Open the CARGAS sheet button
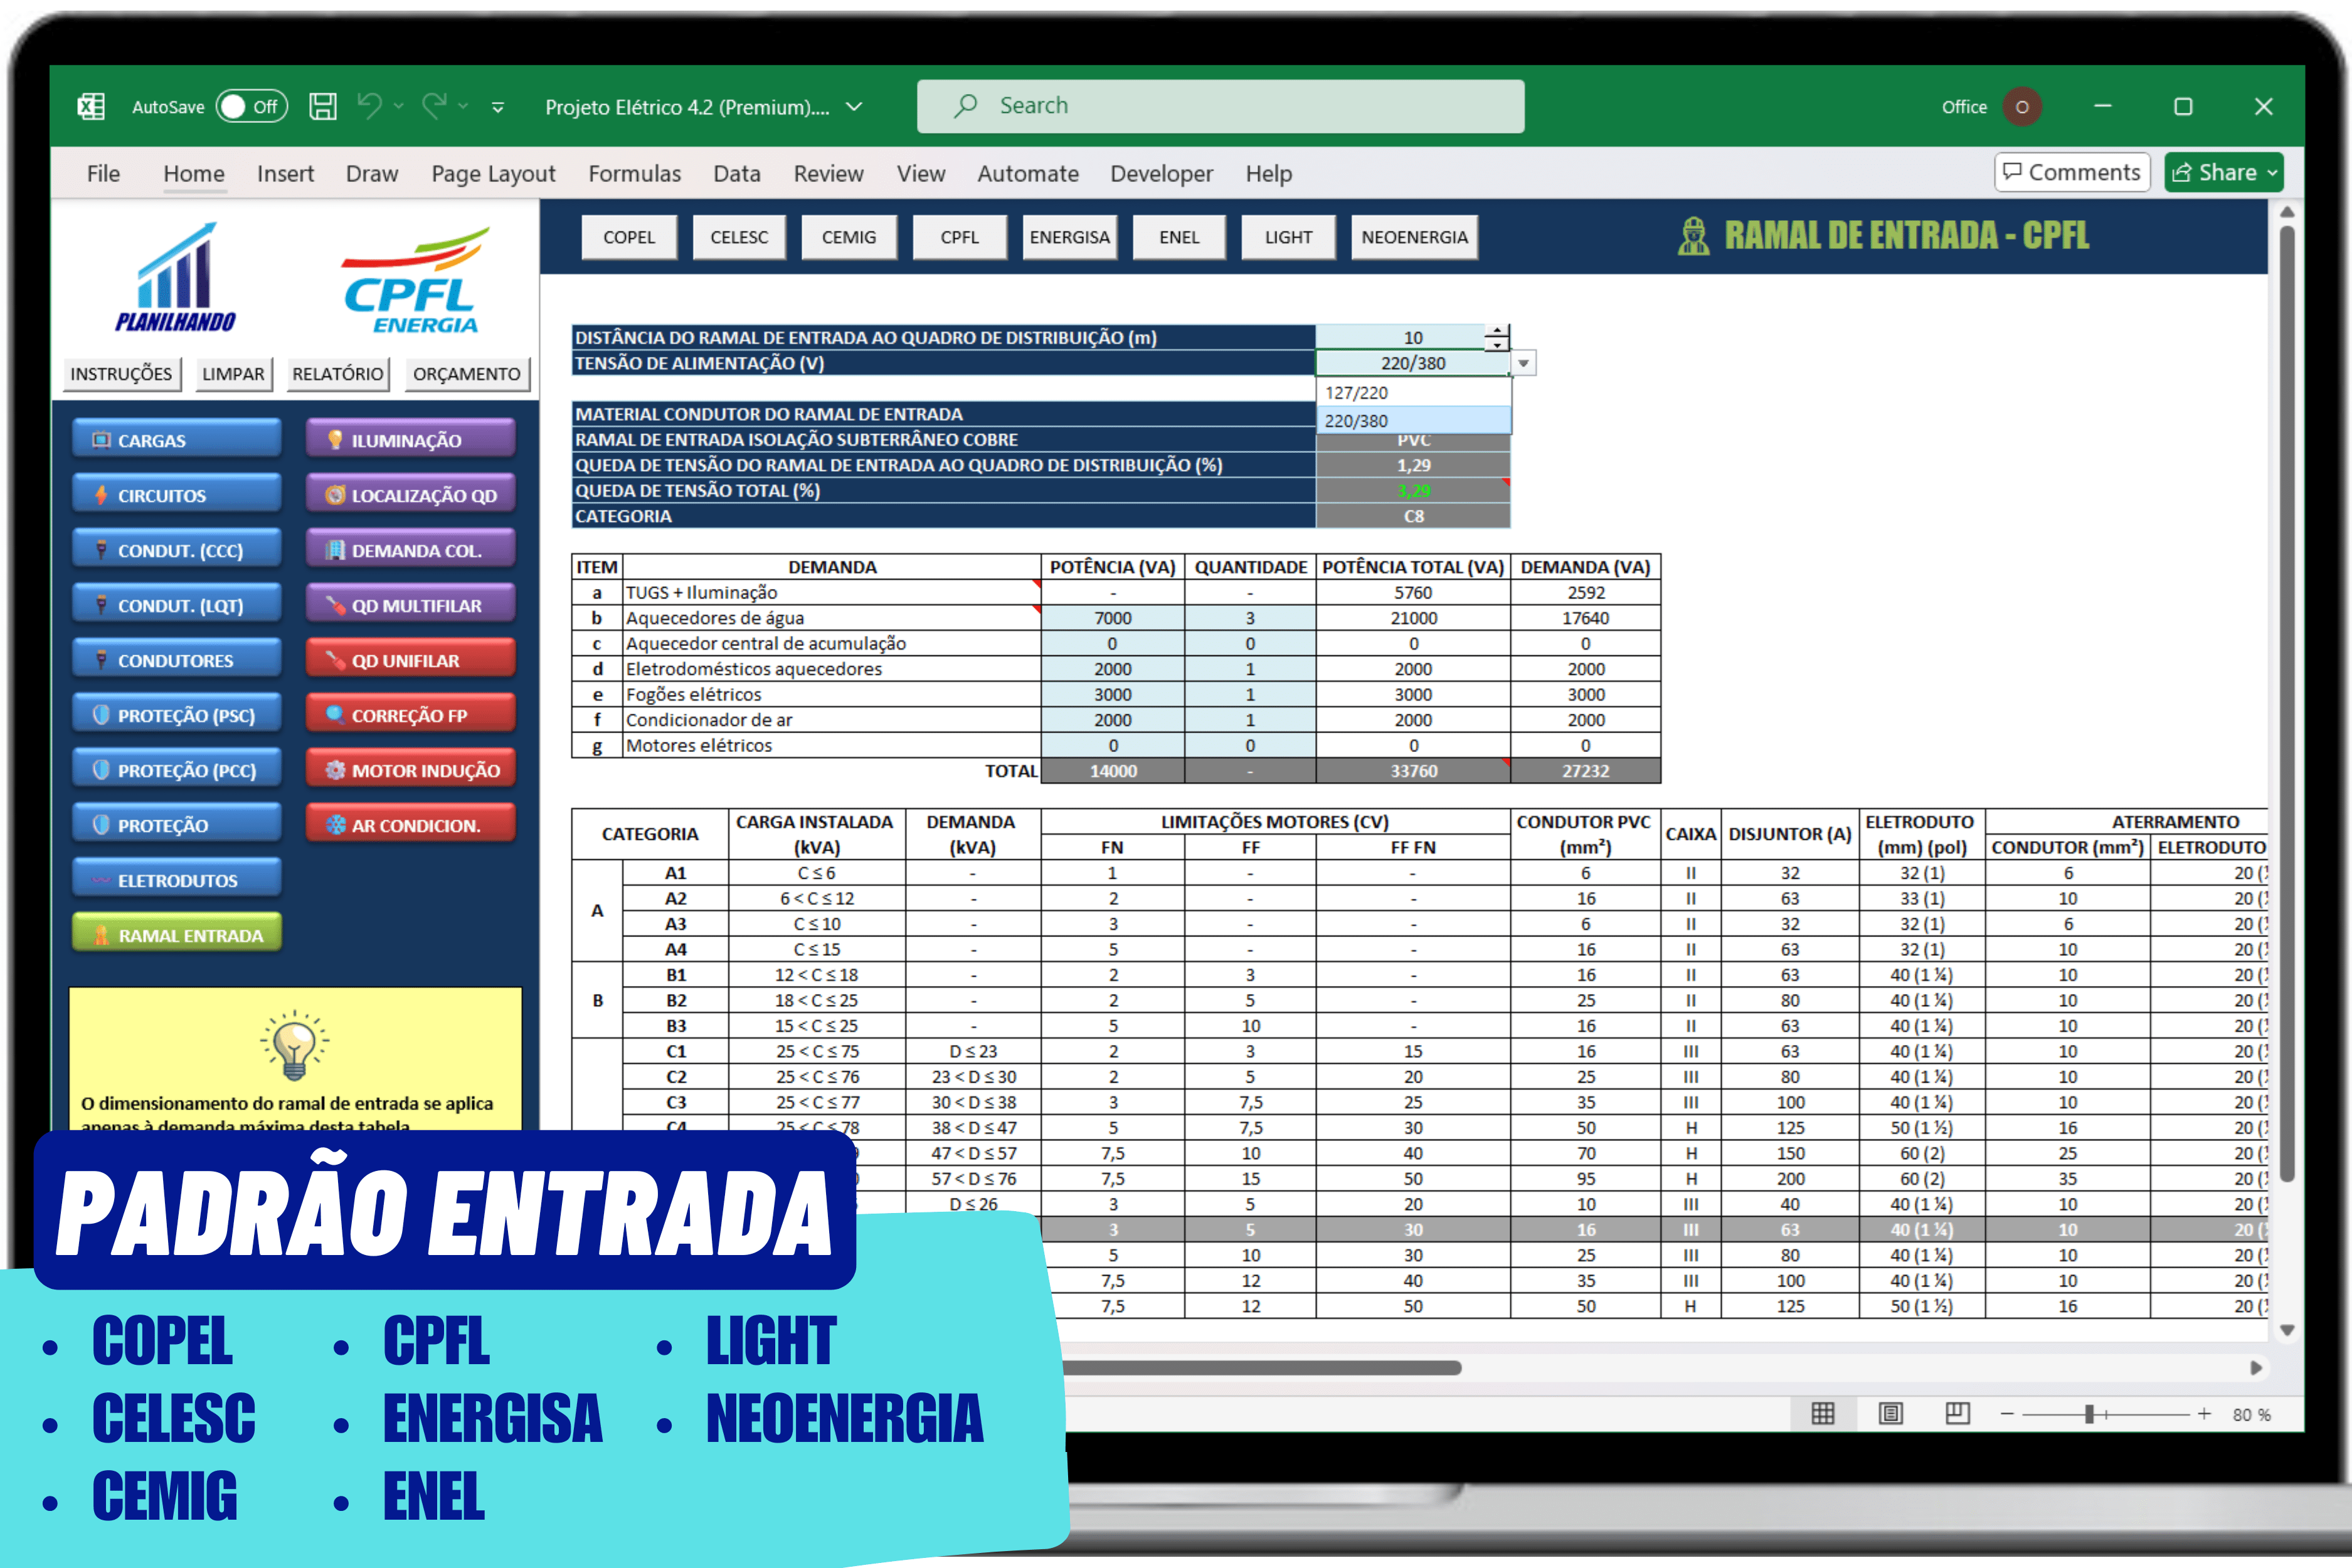2352x1568 pixels. click(x=177, y=440)
